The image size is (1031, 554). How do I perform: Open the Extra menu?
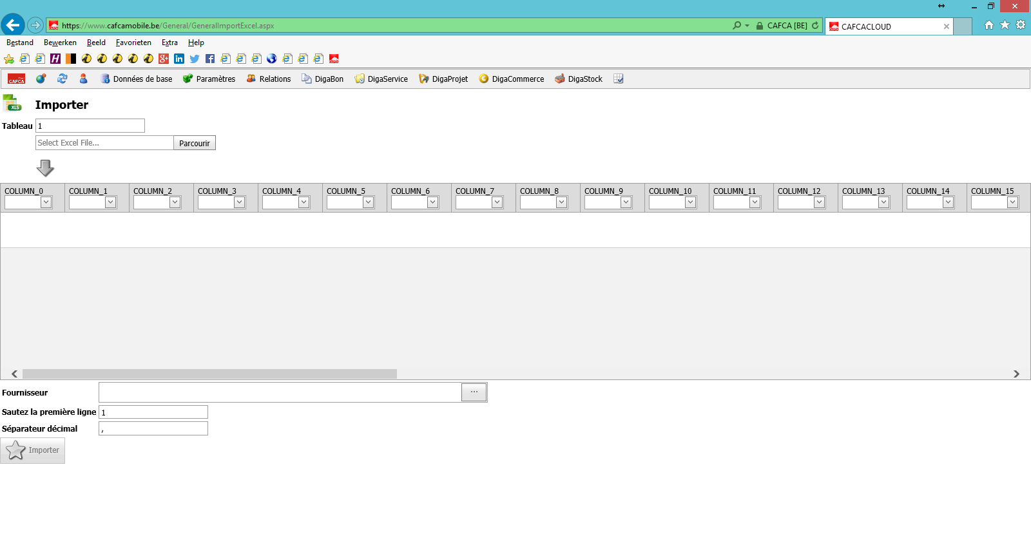pos(169,43)
